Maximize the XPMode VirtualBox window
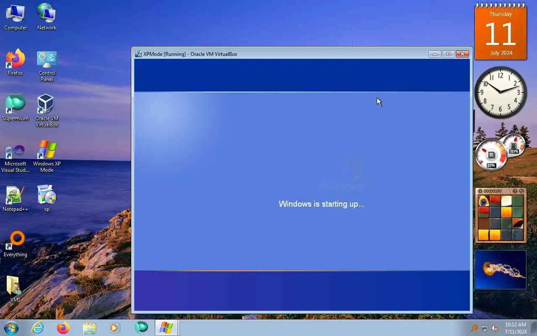The height and width of the screenshot is (336, 537). click(448, 54)
